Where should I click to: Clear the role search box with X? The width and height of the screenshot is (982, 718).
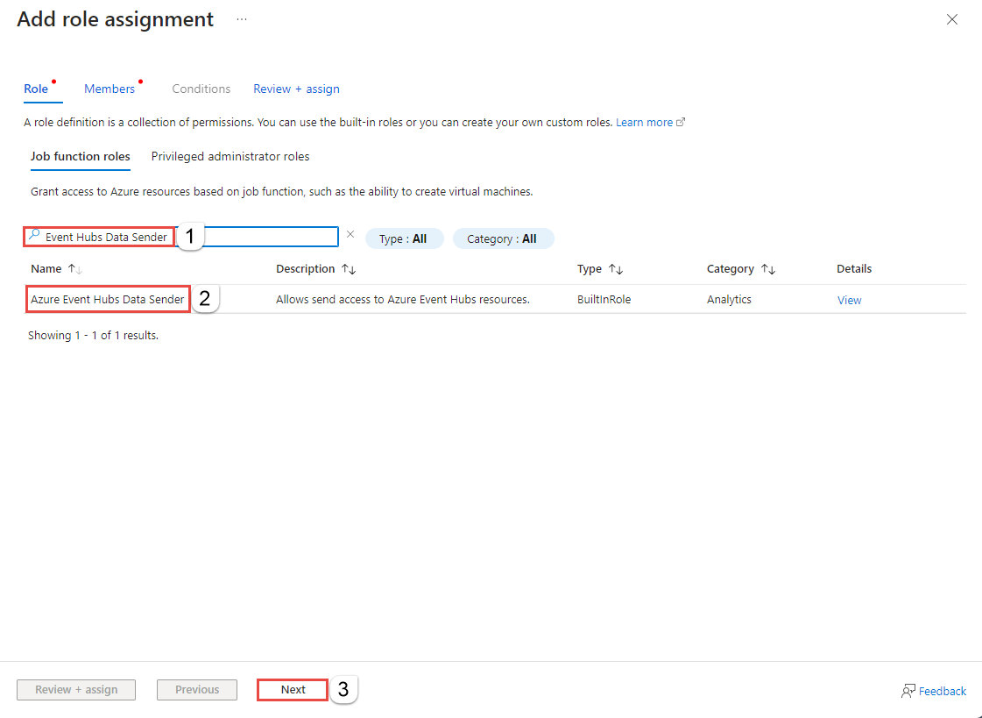tap(350, 234)
